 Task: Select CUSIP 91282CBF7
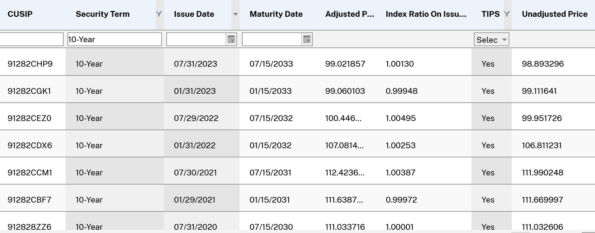[x=29, y=200]
